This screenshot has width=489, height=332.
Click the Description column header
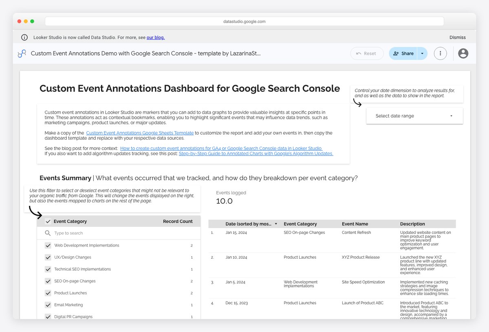click(x=412, y=224)
